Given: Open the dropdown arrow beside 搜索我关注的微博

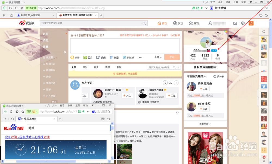Looking at the screenshot, I should 178,67.
